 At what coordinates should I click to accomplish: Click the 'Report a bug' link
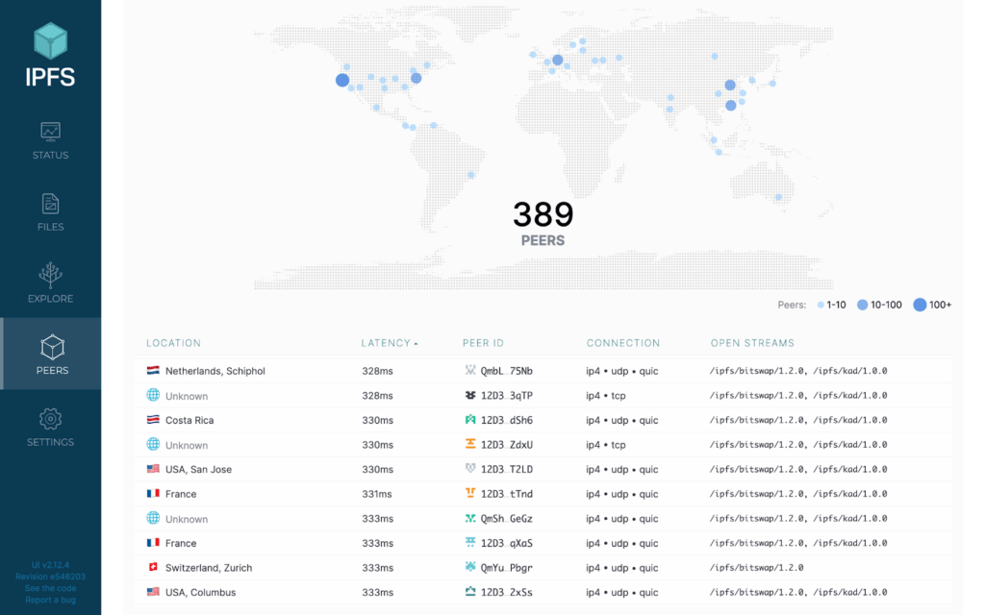point(50,600)
